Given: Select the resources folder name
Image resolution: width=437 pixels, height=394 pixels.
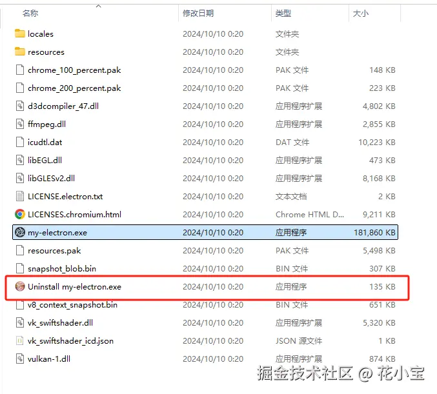Looking at the screenshot, I should click(x=46, y=52).
